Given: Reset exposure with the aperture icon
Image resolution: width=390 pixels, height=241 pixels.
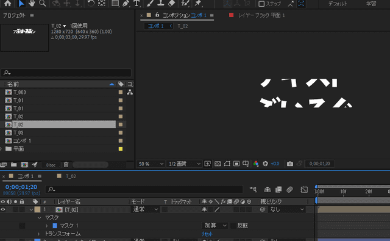Looking at the screenshot, I should [x=266, y=164].
